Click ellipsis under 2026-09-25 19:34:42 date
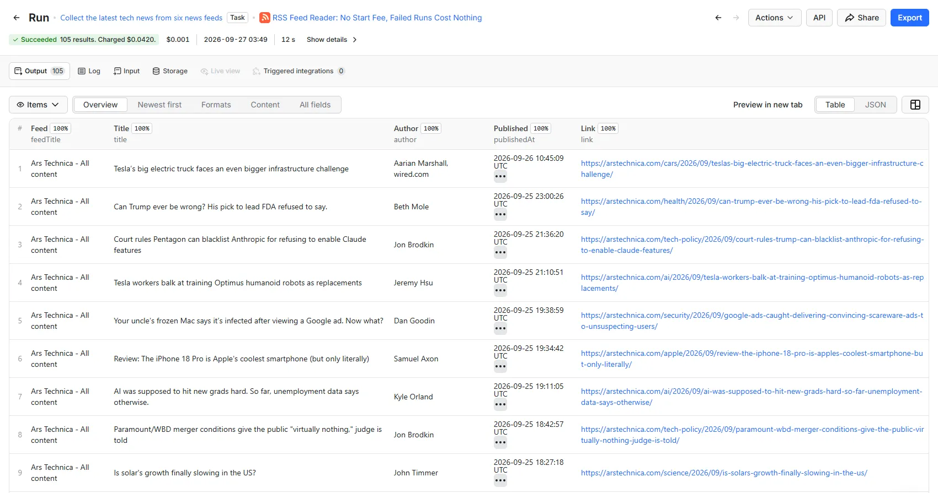The height and width of the screenshot is (493, 938). 500,367
